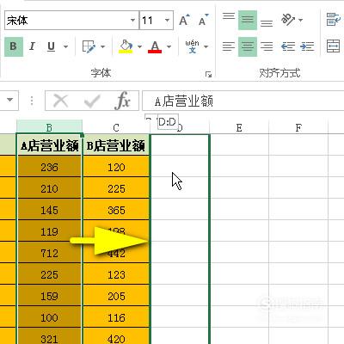Image resolution: width=344 pixels, height=344 pixels.
Task: Open text orientation dropdown arrow
Action: [x=300, y=20]
